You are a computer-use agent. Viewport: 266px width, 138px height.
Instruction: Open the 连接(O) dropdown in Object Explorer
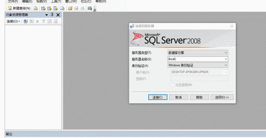click(x=13, y=21)
